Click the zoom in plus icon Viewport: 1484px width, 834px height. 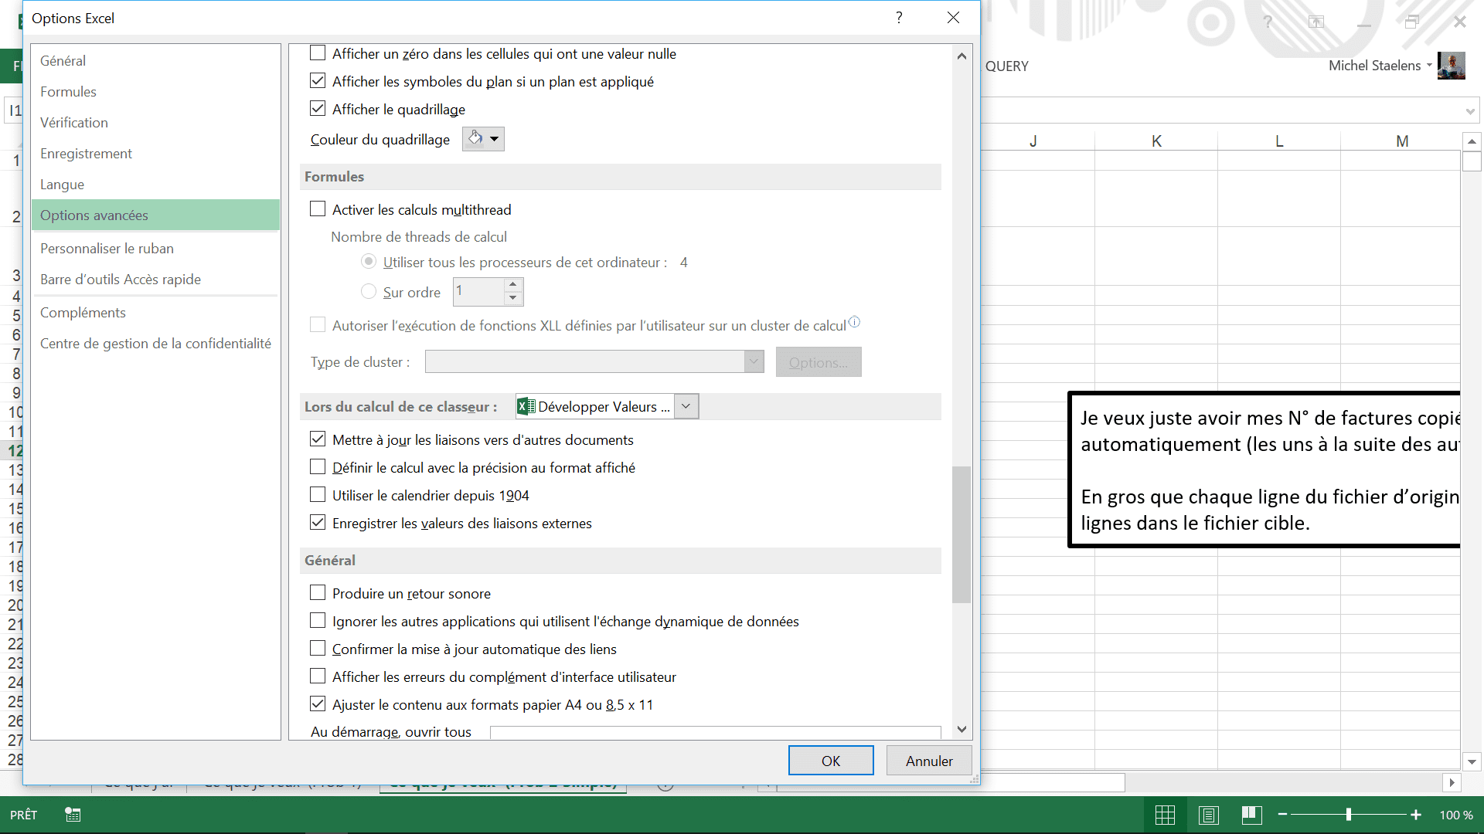[1416, 815]
